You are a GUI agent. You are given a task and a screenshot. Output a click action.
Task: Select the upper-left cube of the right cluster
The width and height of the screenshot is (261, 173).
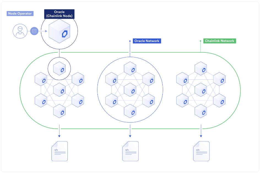point(182,79)
